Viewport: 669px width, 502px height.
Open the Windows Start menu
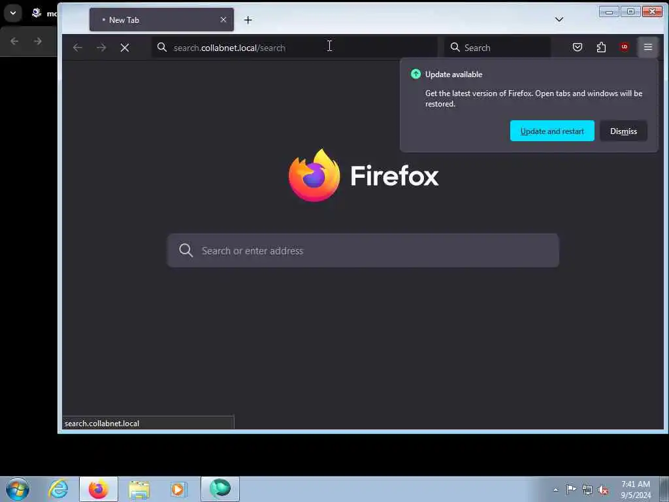pyautogui.click(x=18, y=489)
